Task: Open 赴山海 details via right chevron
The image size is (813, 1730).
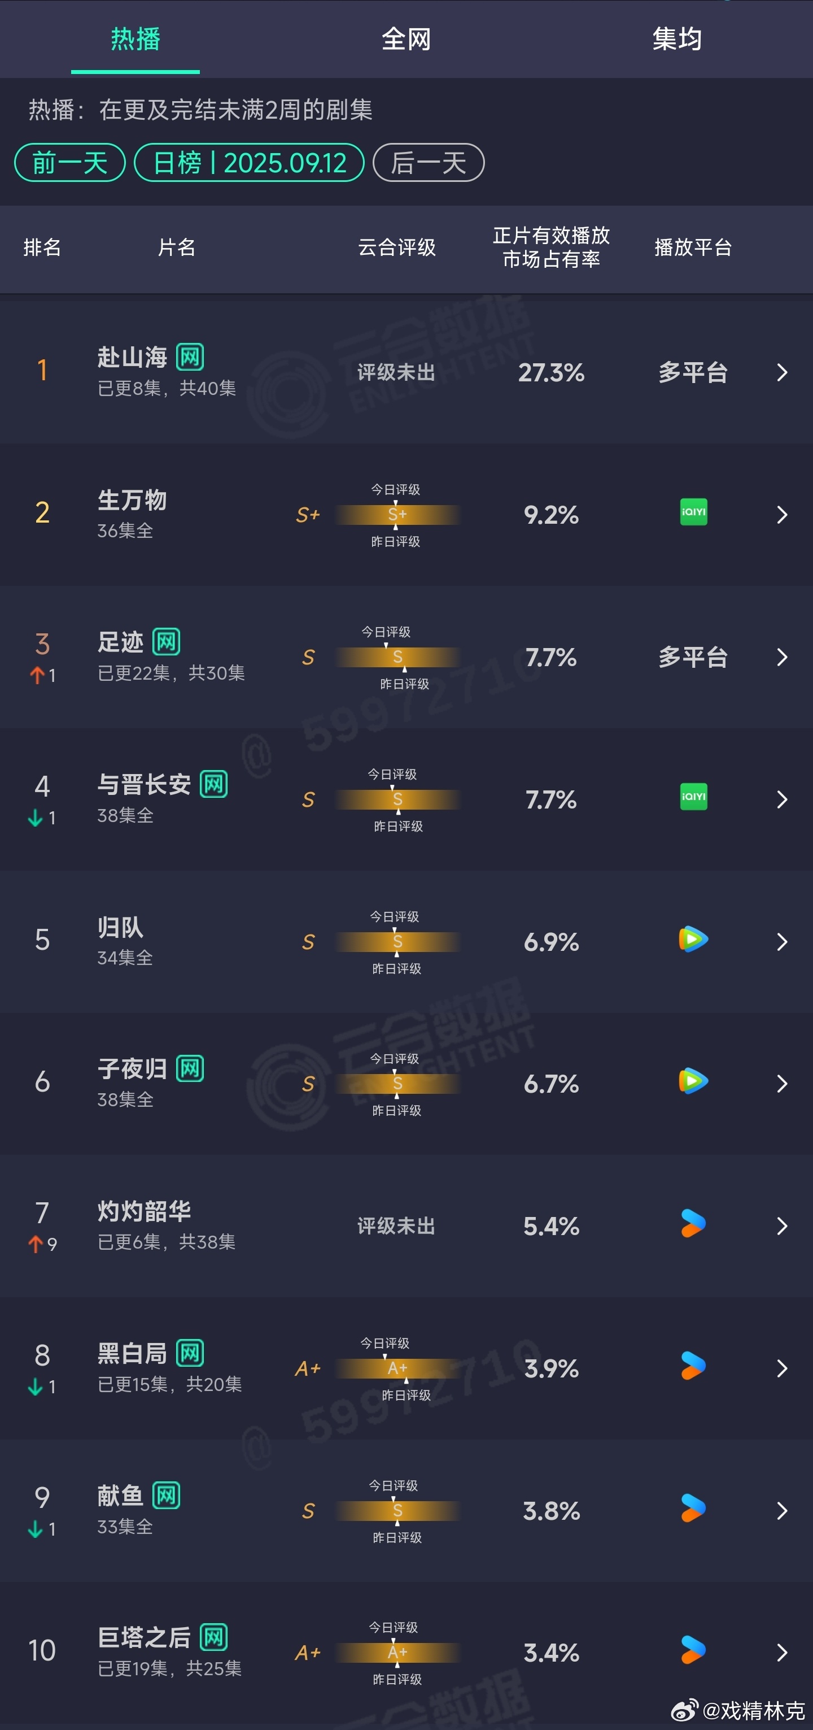Action: click(x=782, y=373)
